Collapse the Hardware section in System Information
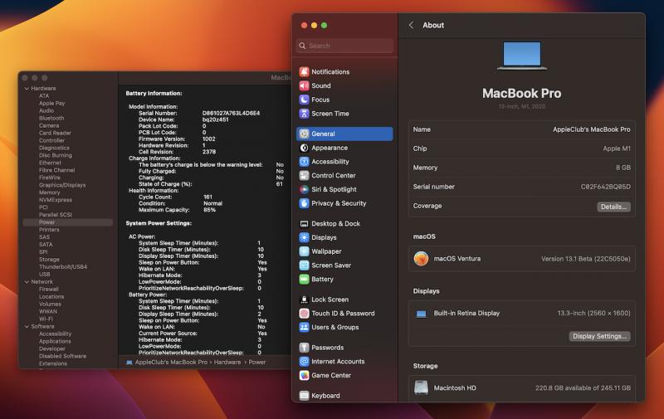The height and width of the screenshot is (419, 664). (27, 89)
